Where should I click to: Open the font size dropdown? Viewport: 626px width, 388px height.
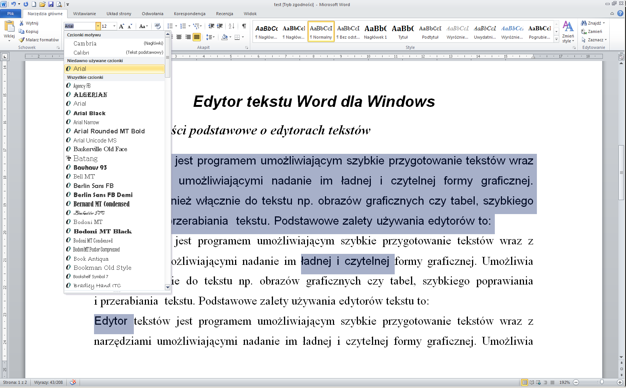114,26
